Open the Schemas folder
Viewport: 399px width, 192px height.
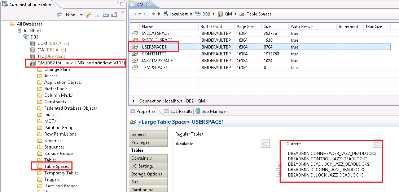coord(49,141)
